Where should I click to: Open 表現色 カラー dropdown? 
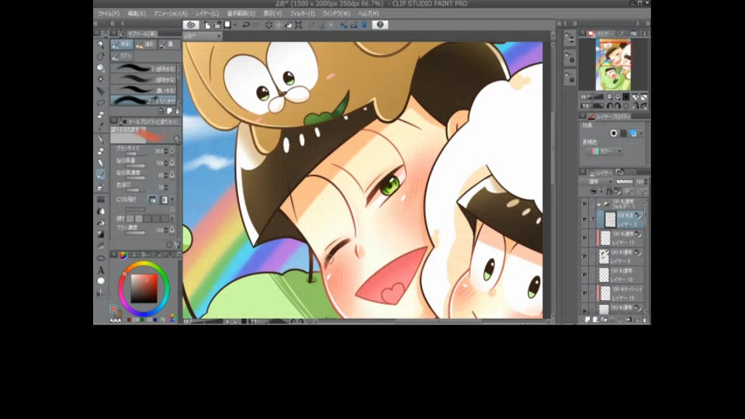click(605, 151)
